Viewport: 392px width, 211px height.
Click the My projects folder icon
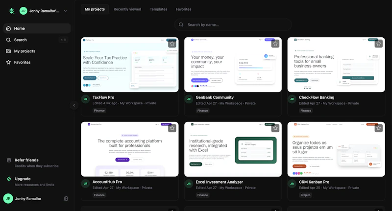(8, 51)
